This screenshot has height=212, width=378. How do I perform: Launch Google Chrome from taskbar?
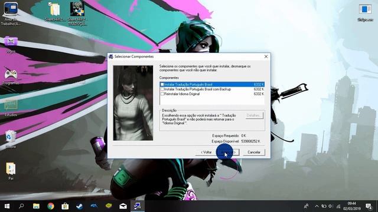[x=51, y=206]
